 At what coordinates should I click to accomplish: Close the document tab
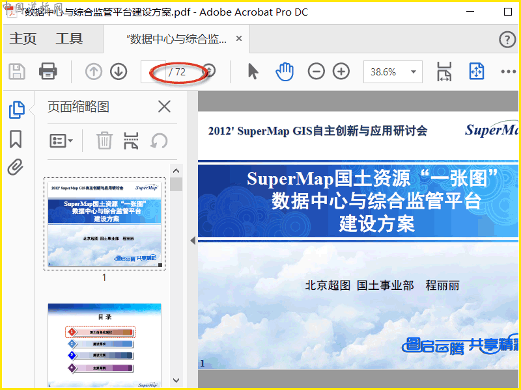239,38
